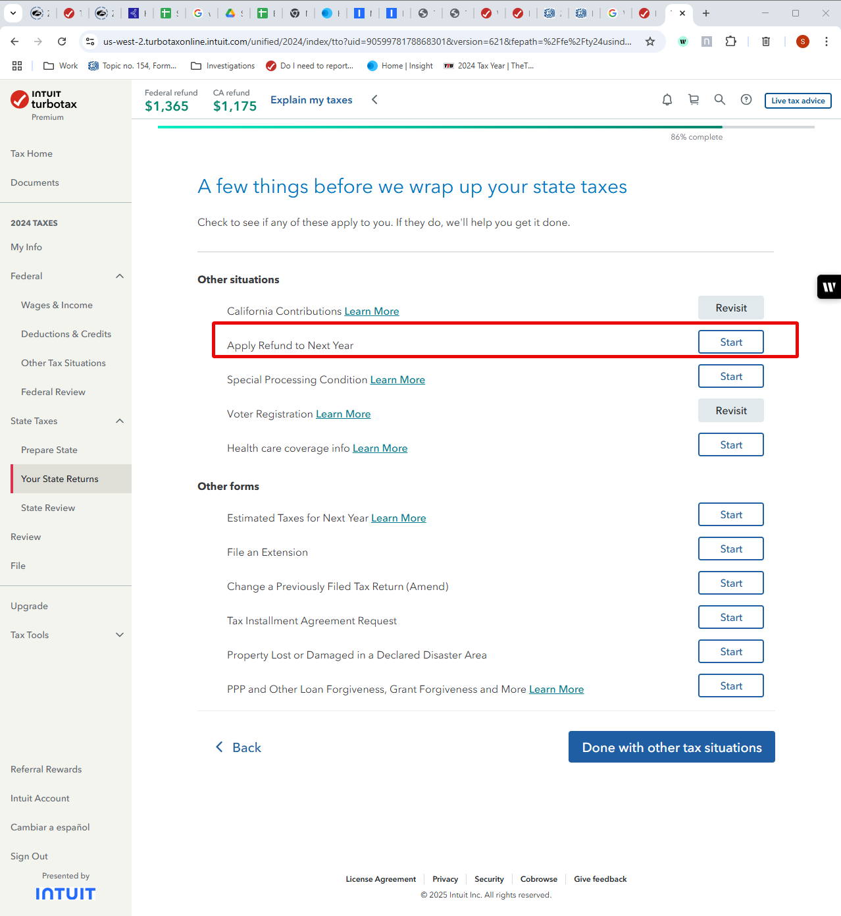
Task: Collapse the Federal section chevron
Action: 120,276
